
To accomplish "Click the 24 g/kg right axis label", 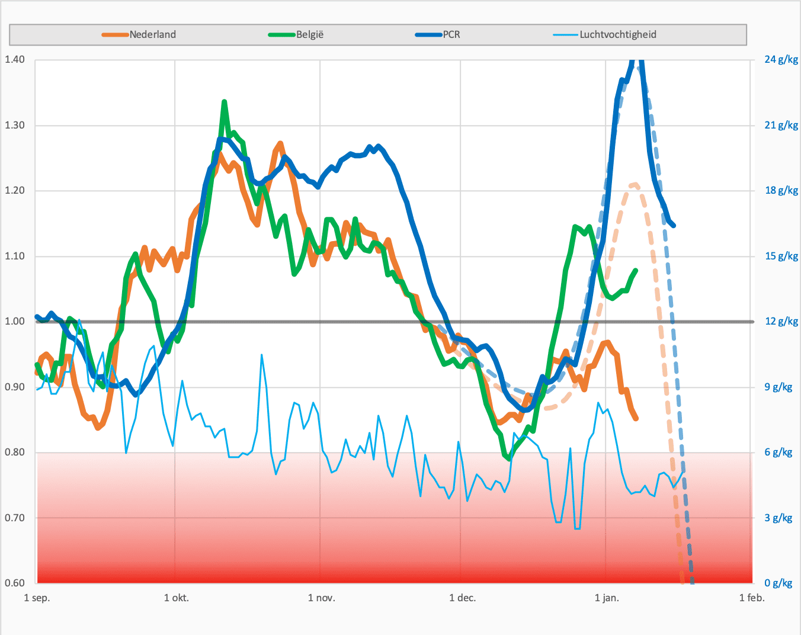I will pyautogui.click(x=781, y=59).
